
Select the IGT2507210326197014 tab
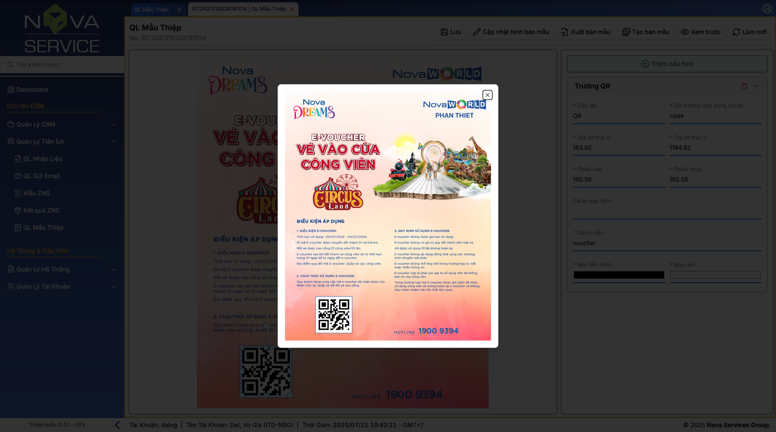(238, 9)
